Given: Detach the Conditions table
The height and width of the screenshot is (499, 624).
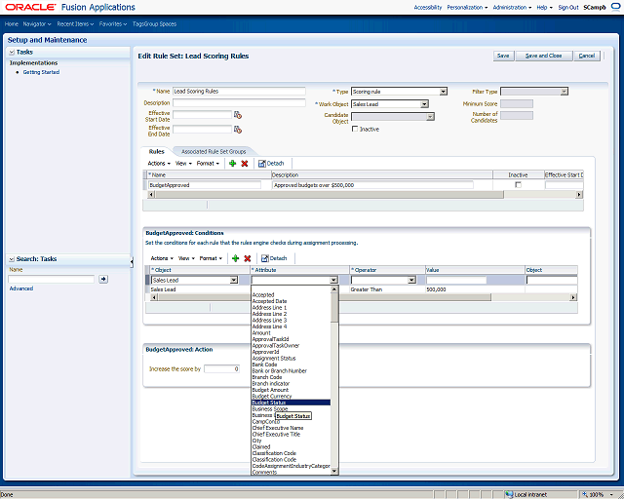Looking at the screenshot, I should click(x=274, y=258).
